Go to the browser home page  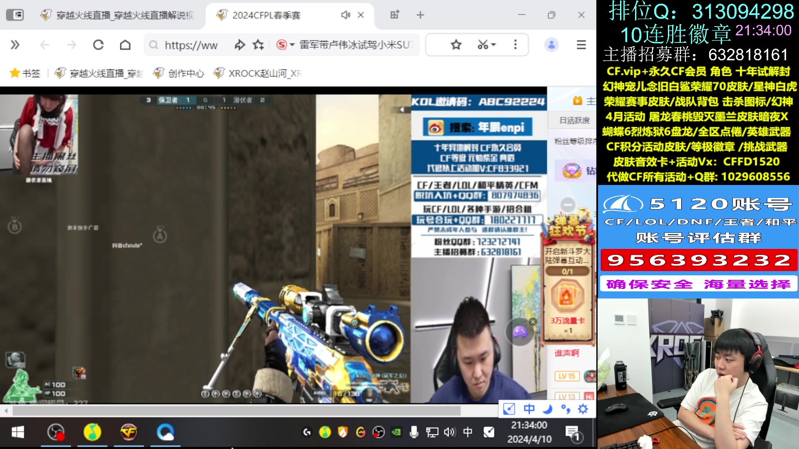click(x=125, y=45)
